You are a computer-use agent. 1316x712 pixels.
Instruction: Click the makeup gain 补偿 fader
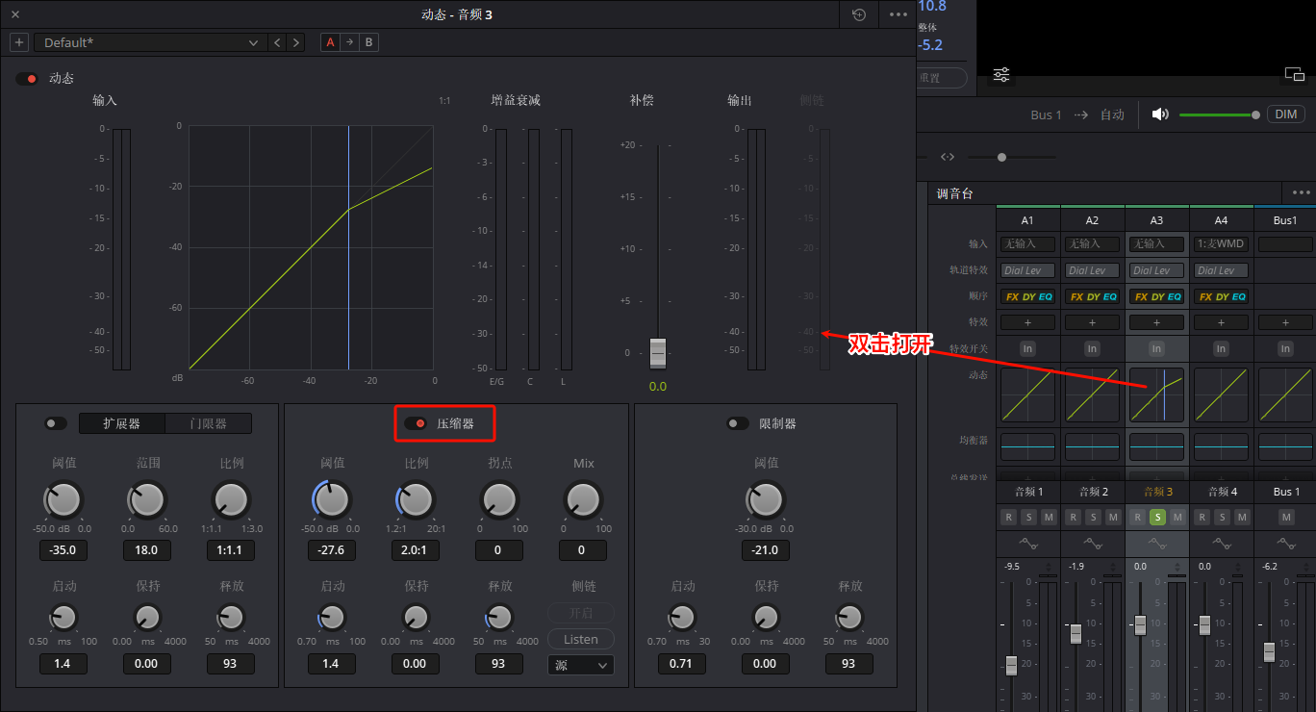(x=658, y=353)
